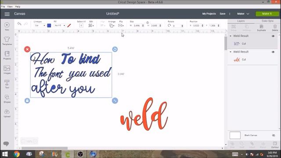The image size is (281, 158).
Task: Click the canvas vertical scrollbar thumb
Action: coord(226,43)
